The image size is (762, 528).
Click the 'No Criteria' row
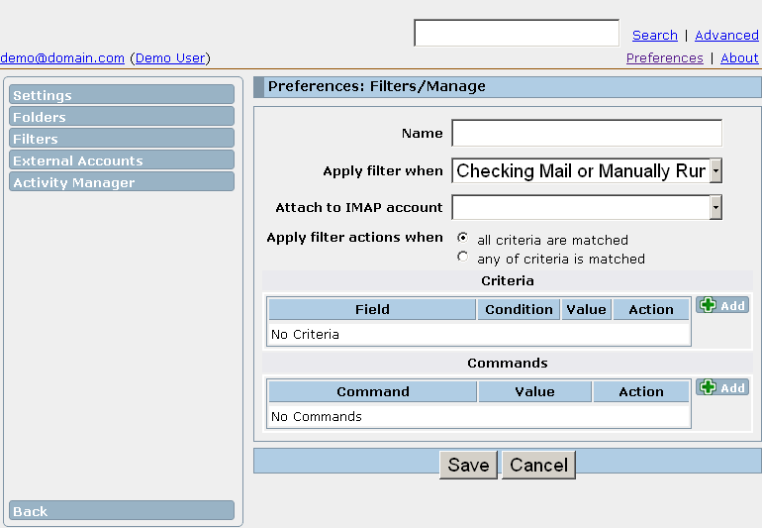click(479, 334)
